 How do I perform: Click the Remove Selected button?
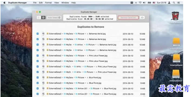point(128,18)
